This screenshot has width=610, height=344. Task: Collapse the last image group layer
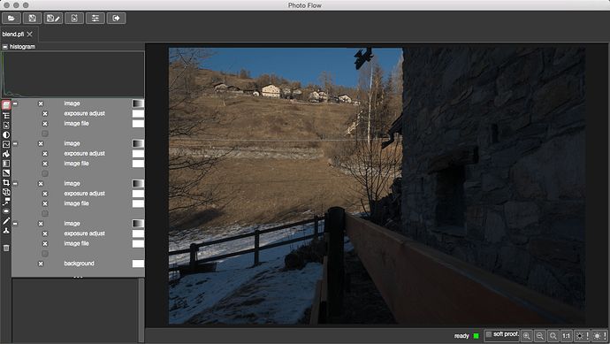(x=15, y=224)
